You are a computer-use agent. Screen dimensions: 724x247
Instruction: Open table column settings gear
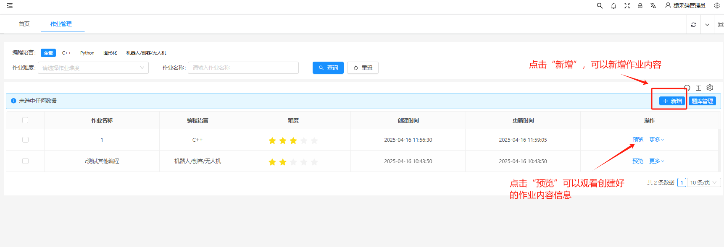710,88
